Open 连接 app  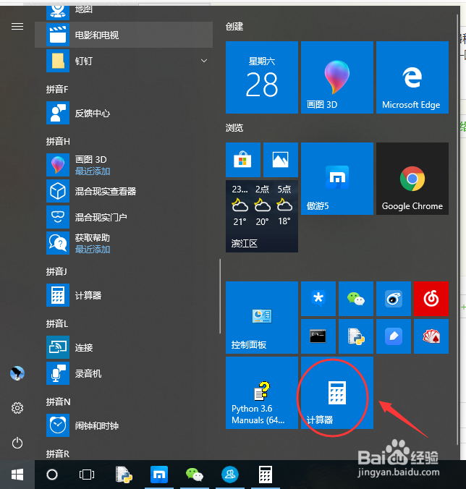[124, 347]
